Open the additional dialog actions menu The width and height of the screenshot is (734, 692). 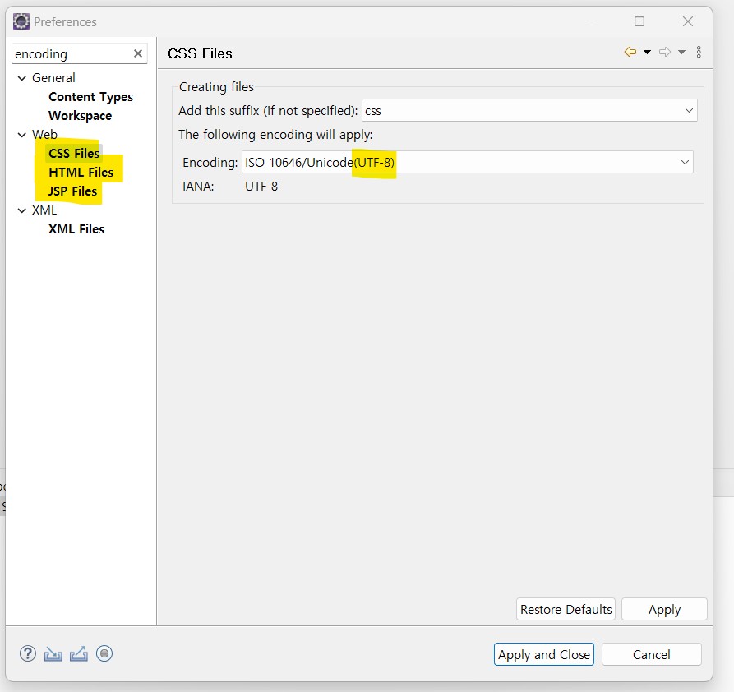[699, 52]
